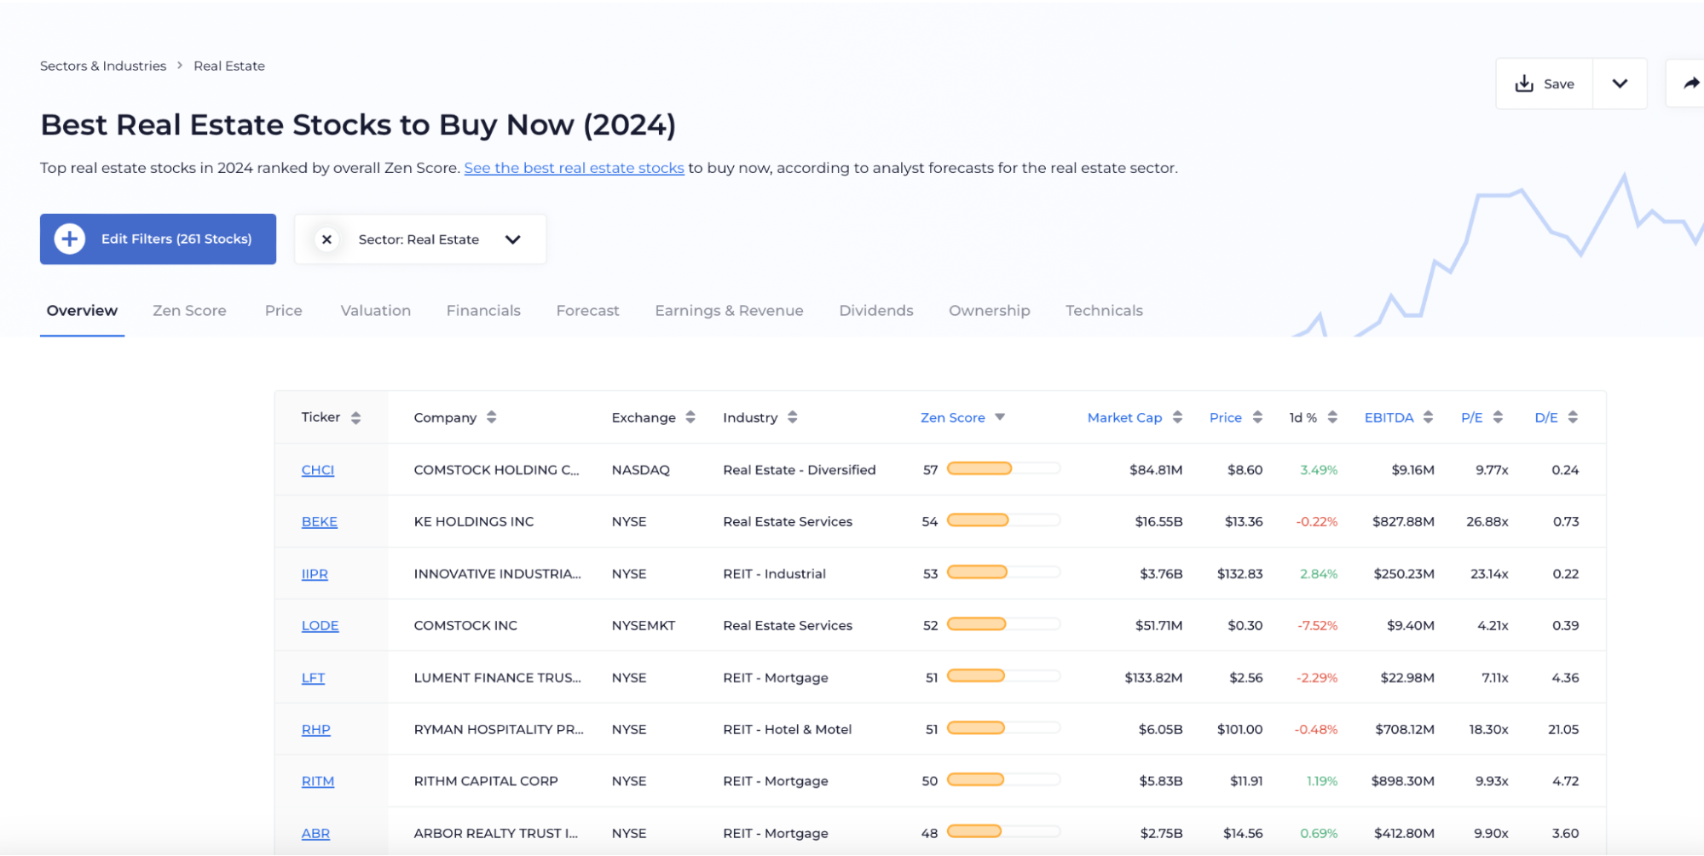
Task: Follow the 'See the best real estate stocks' link
Action: [574, 168]
